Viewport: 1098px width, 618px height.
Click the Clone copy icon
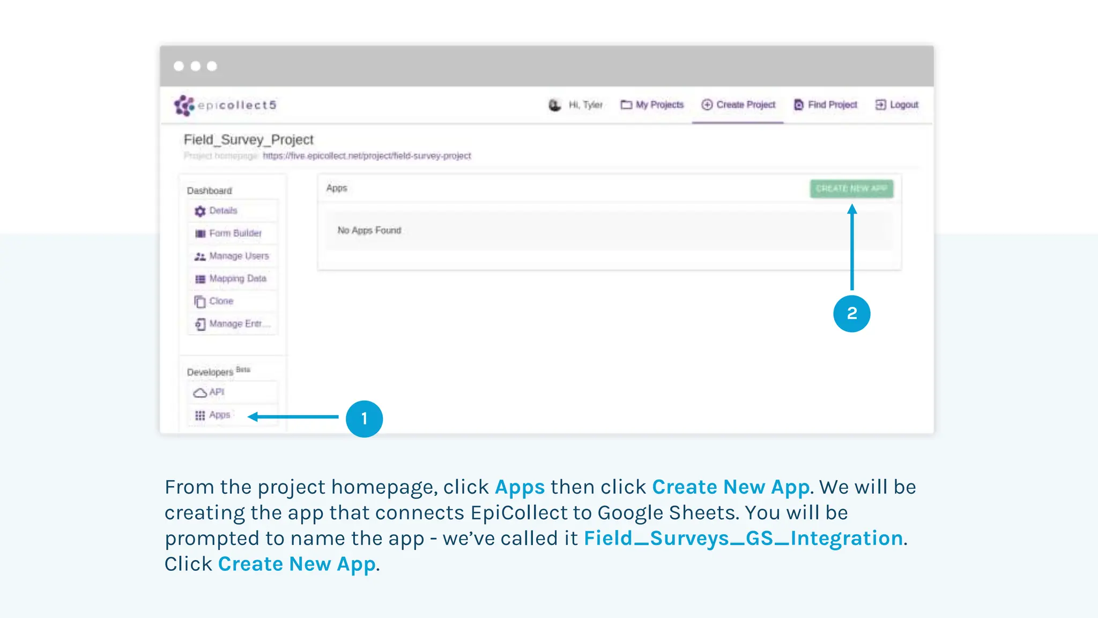coord(200,301)
